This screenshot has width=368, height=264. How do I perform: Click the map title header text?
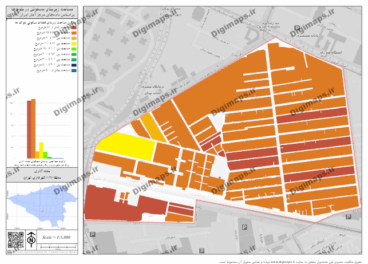[42, 12]
